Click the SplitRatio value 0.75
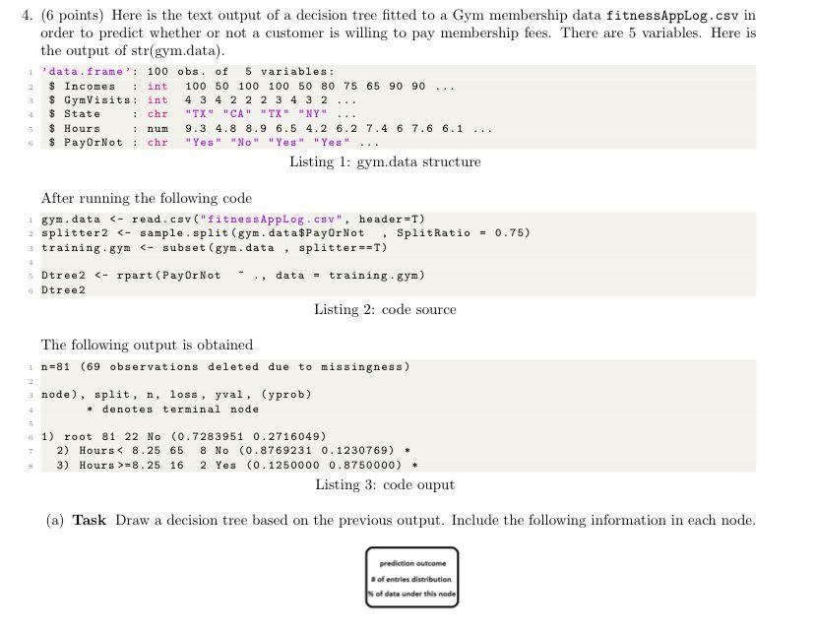 [x=512, y=233]
